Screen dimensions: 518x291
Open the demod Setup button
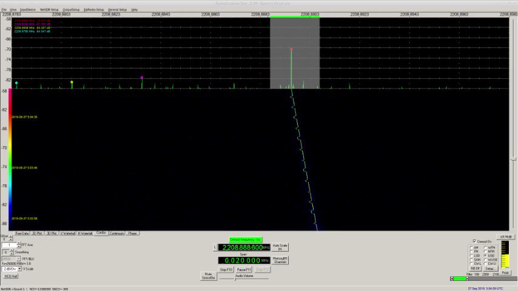tap(490, 269)
